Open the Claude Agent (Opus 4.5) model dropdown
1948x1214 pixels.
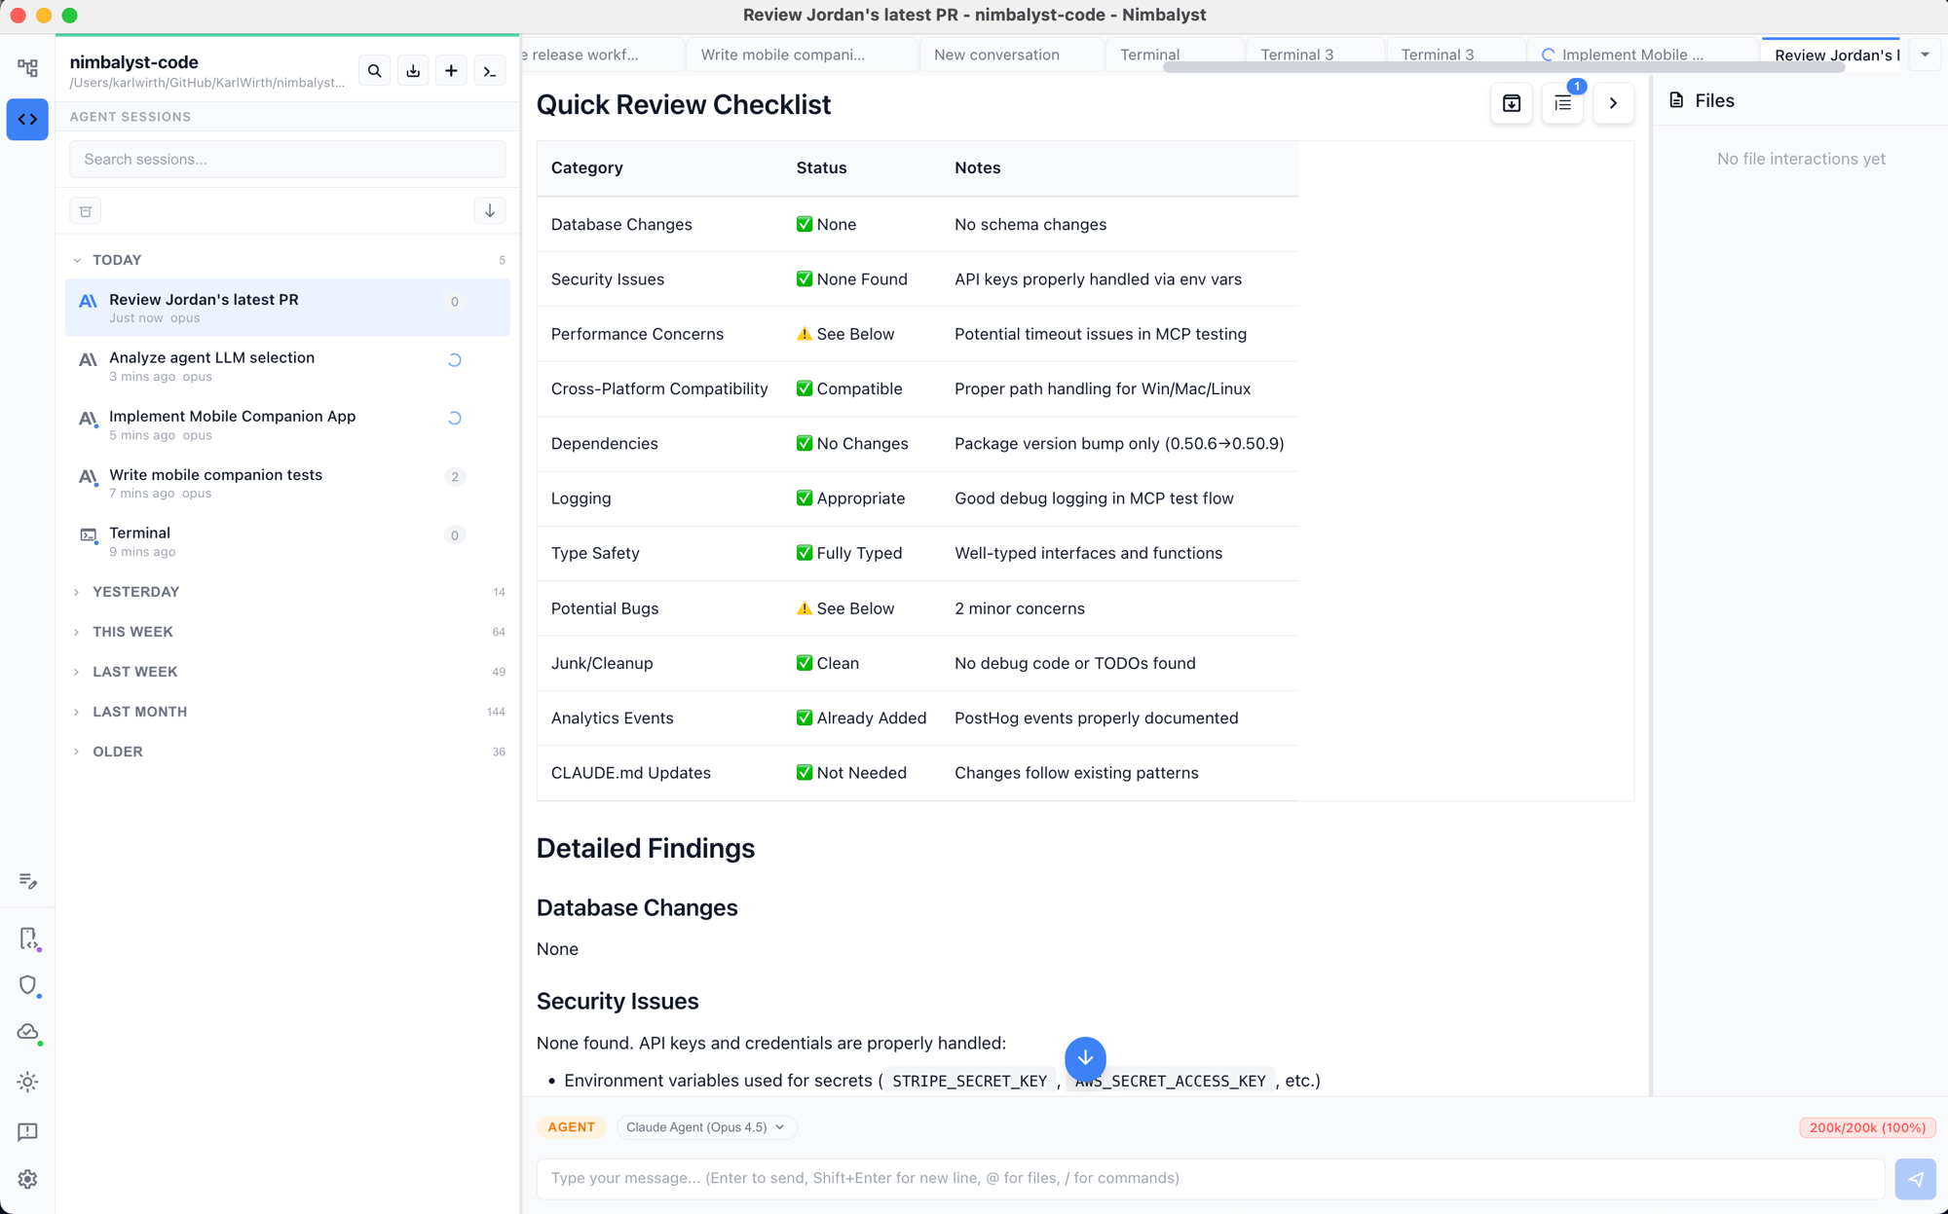[x=705, y=1127]
